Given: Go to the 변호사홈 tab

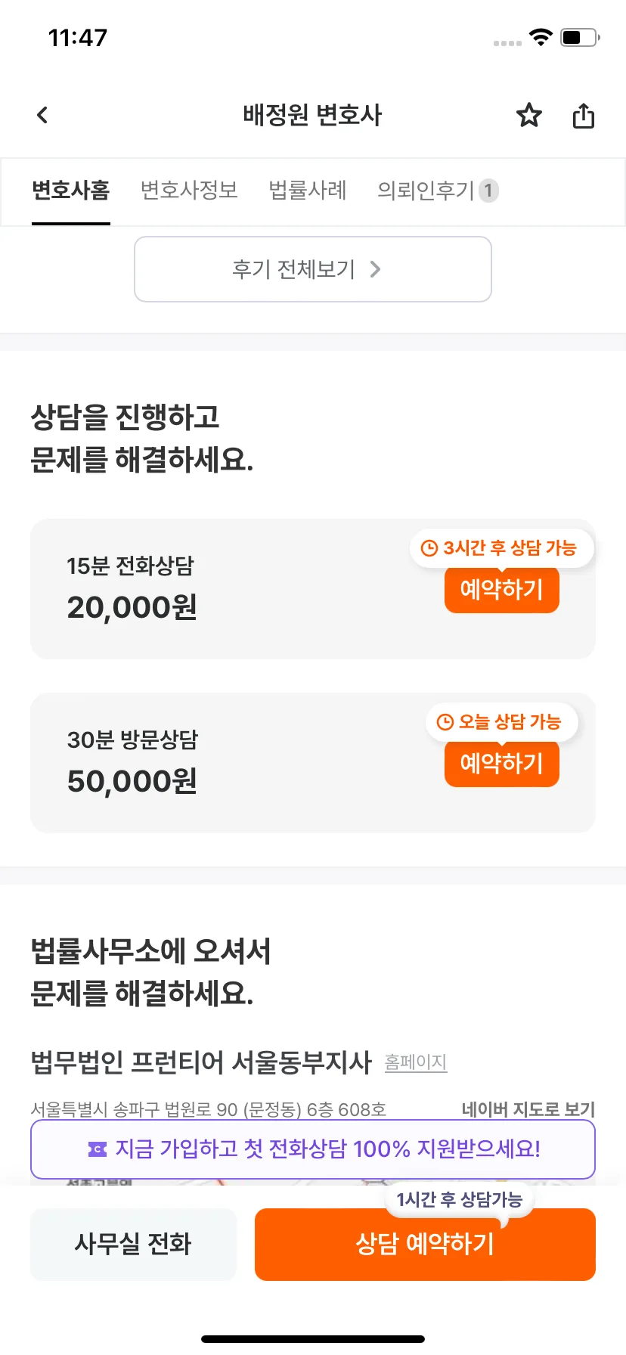Looking at the screenshot, I should coord(71,190).
